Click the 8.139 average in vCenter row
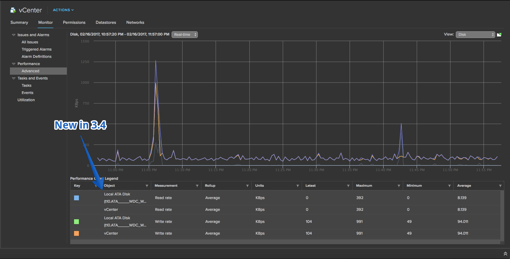 (462, 210)
